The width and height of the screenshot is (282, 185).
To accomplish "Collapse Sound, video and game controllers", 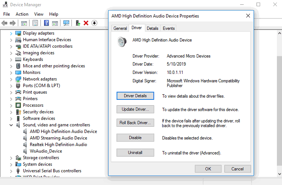I will (11, 125).
